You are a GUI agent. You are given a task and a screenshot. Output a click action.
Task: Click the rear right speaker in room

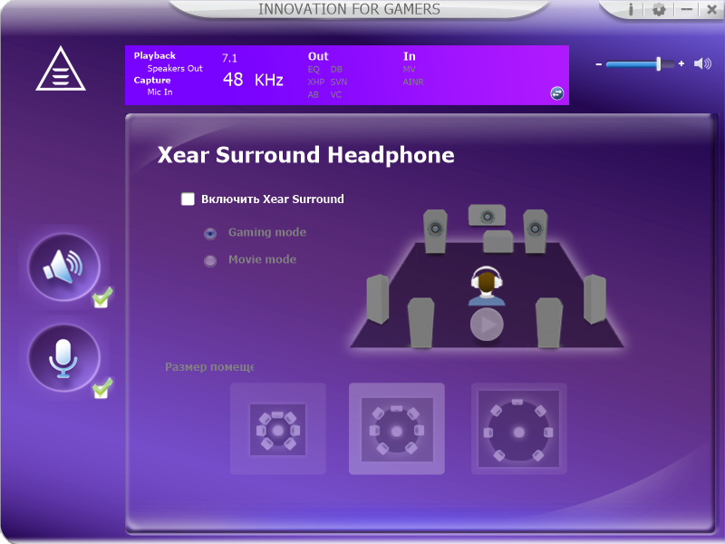pyautogui.click(x=549, y=323)
